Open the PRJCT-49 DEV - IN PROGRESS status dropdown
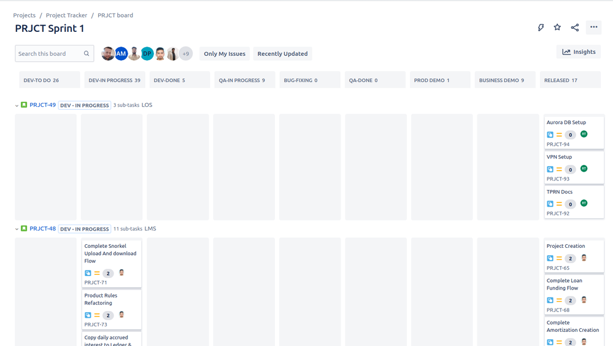The width and height of the screenshot is (613, 346). point(85,105)
